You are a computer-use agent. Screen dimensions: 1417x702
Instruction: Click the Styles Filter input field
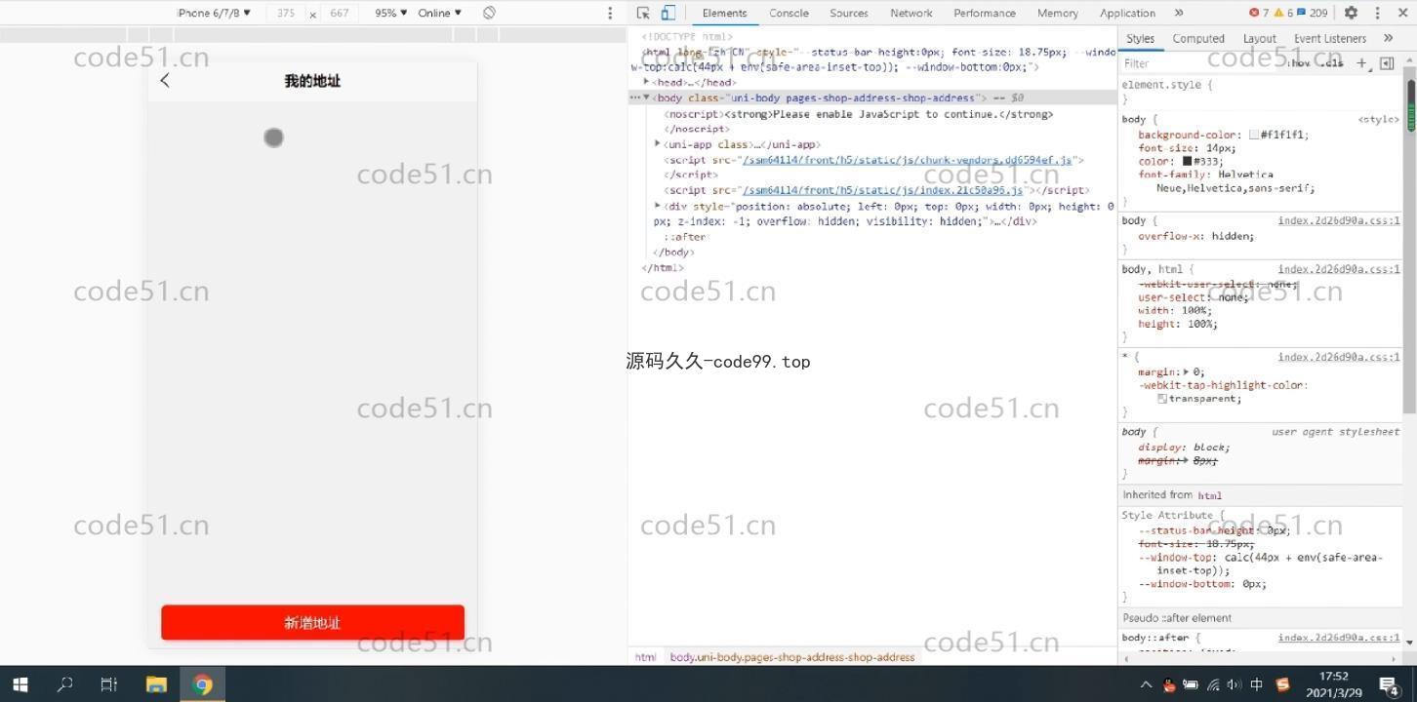1200,63
